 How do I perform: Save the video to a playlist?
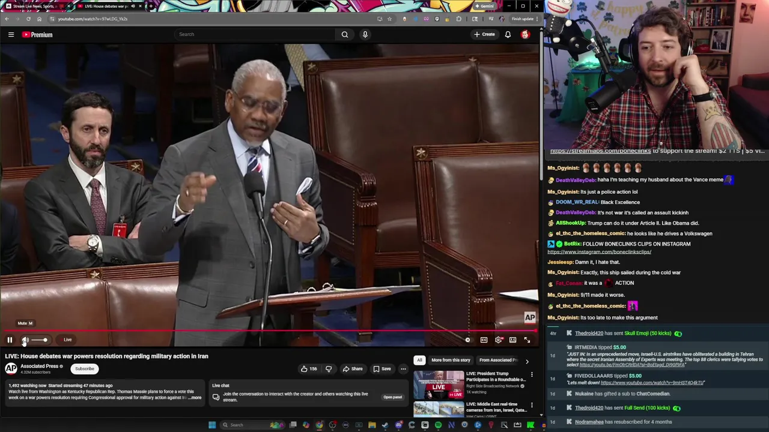tap(382, 369)
